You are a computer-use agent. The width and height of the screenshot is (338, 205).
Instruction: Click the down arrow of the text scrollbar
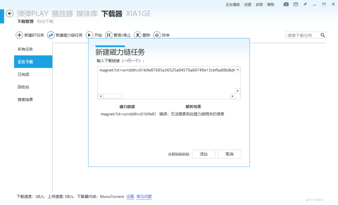[238, 91]
